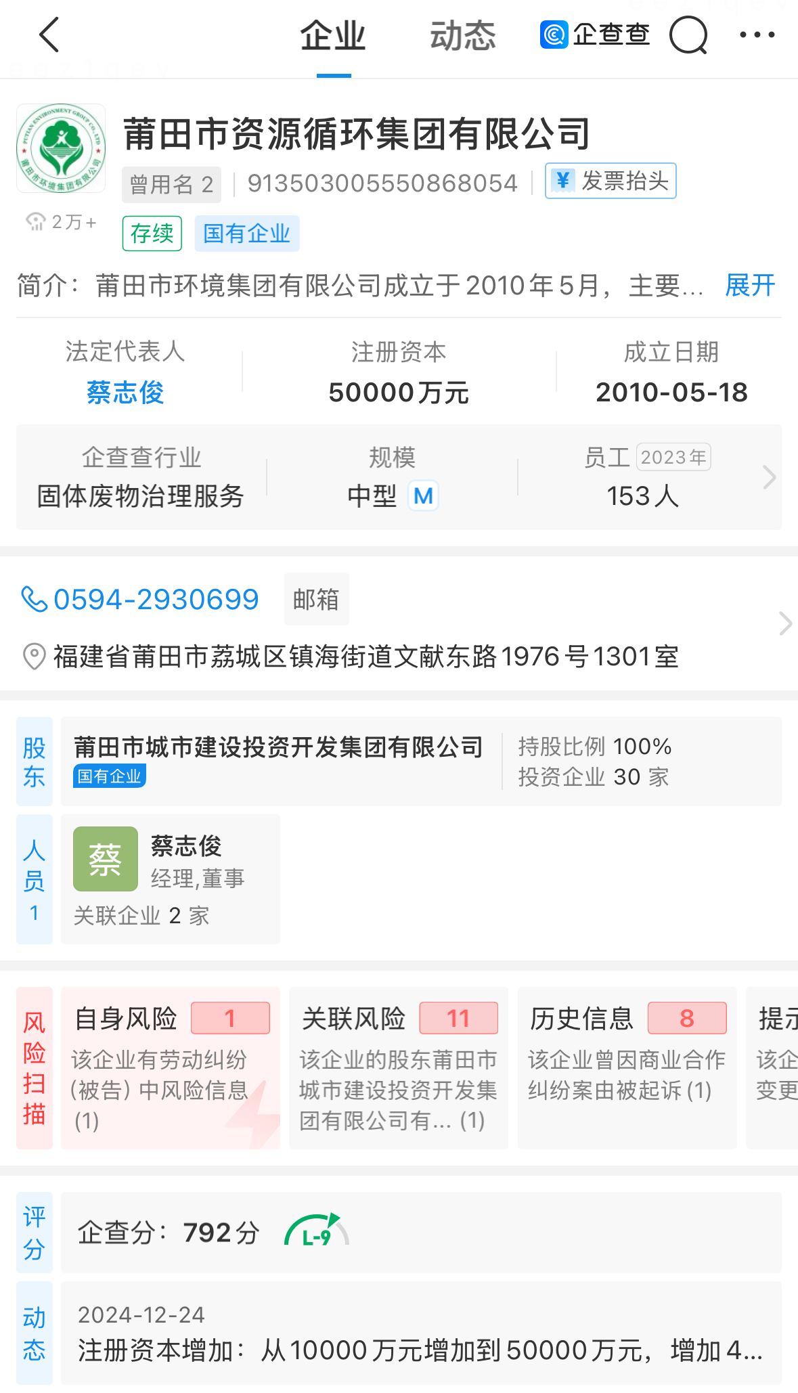
Task: Open contact details chevron arrow
Action: click(785, 623)
